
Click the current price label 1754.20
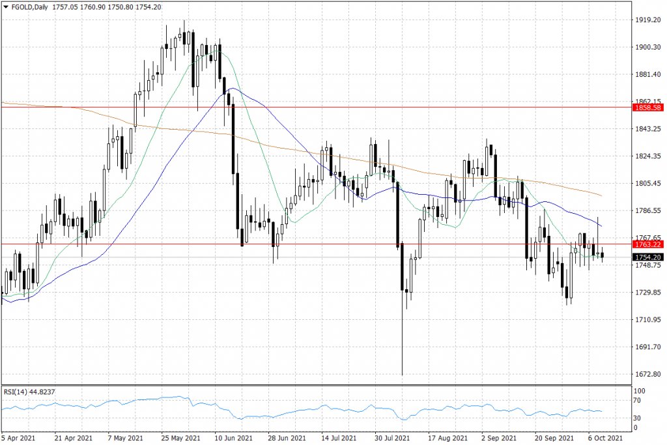[648, 257]
